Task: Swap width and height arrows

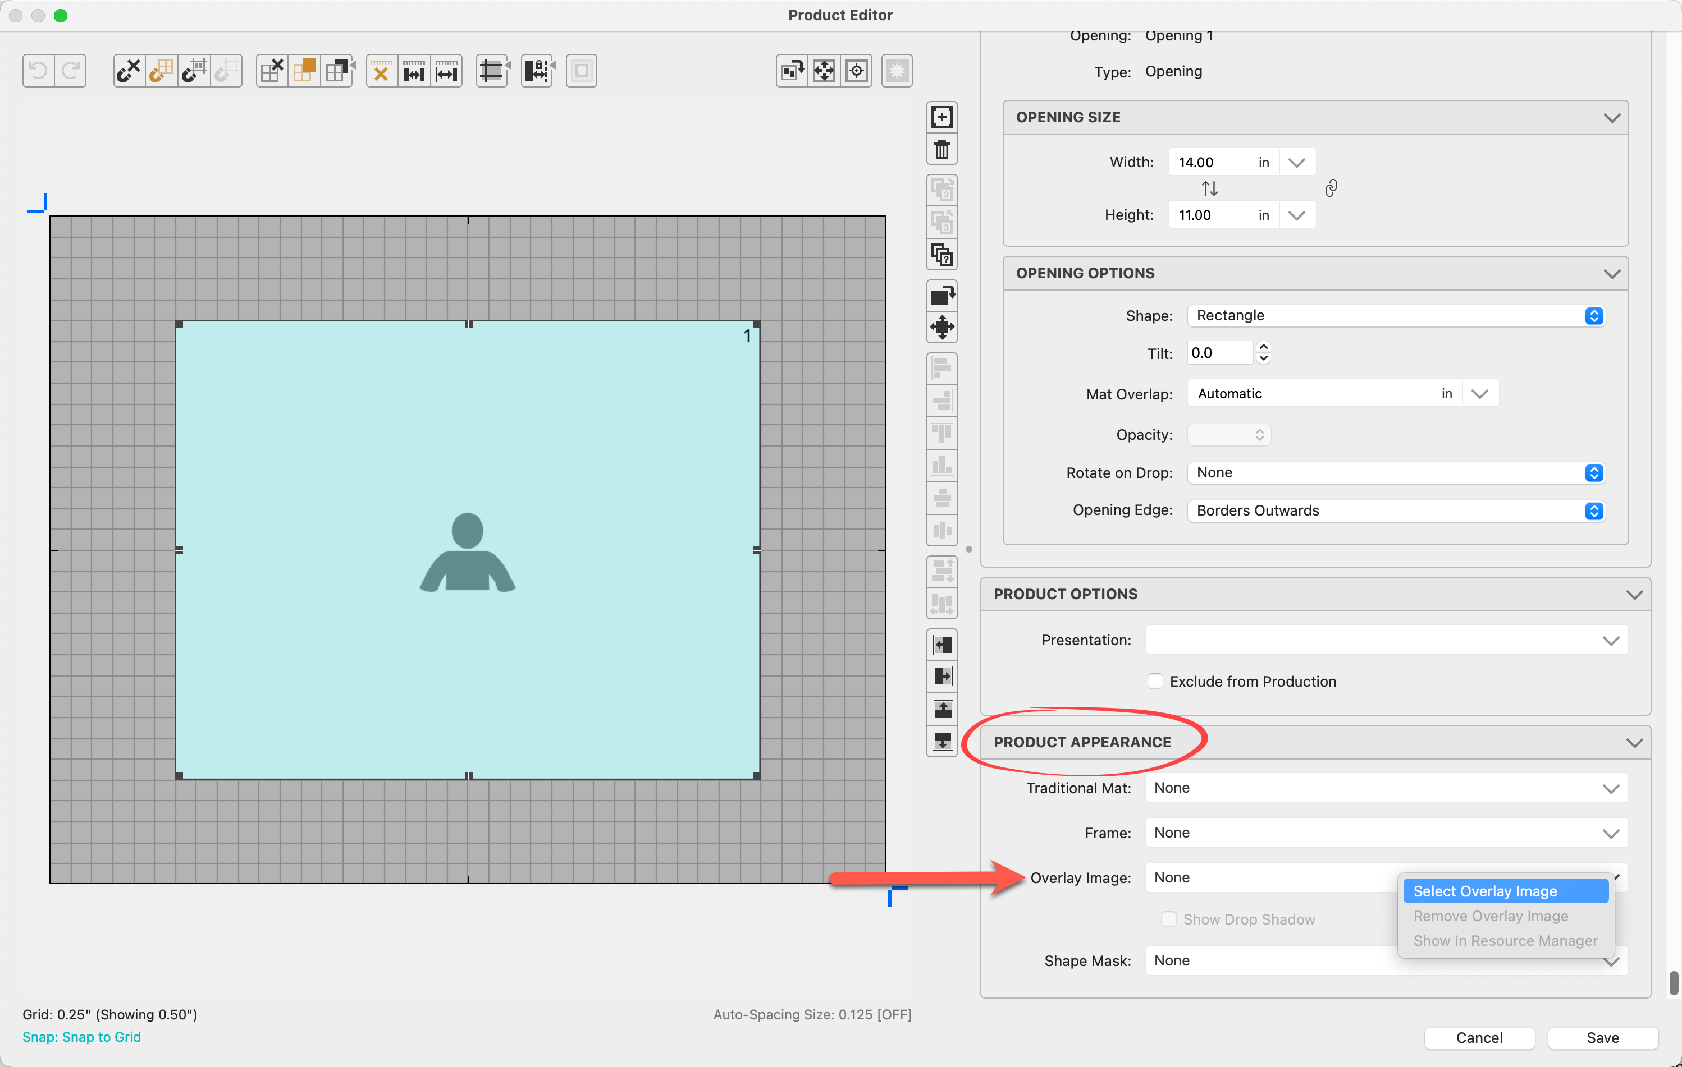Action: click(1209, 188)
